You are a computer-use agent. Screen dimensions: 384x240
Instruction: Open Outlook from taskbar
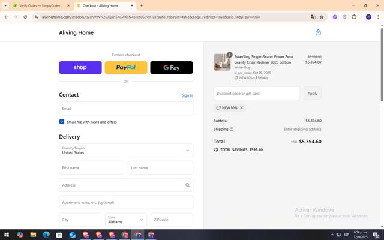72,235
